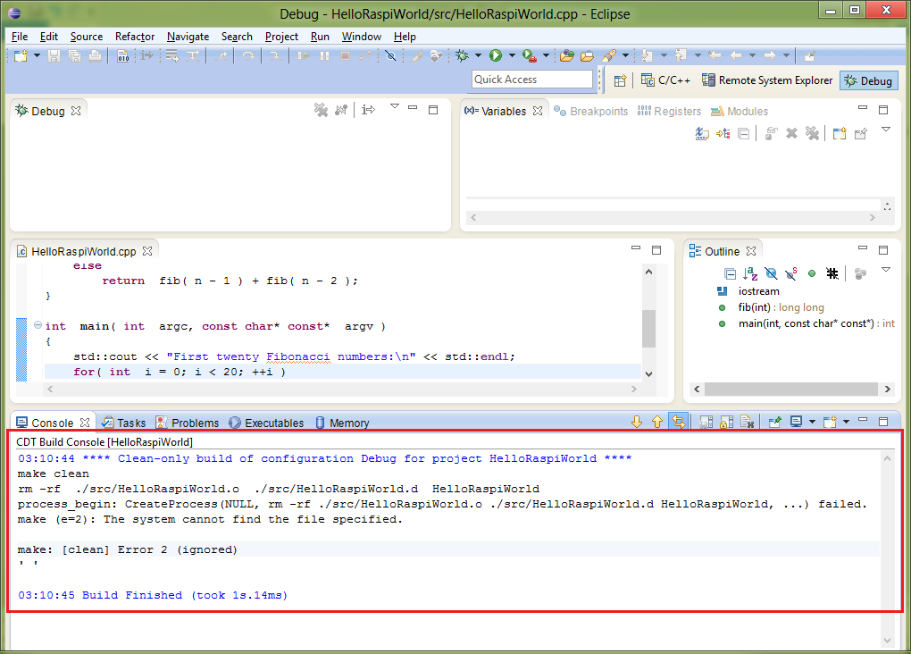Screen dimensions: 911x654
Task: Click in the Quick Access field
Action: click(x=532, y=80)
